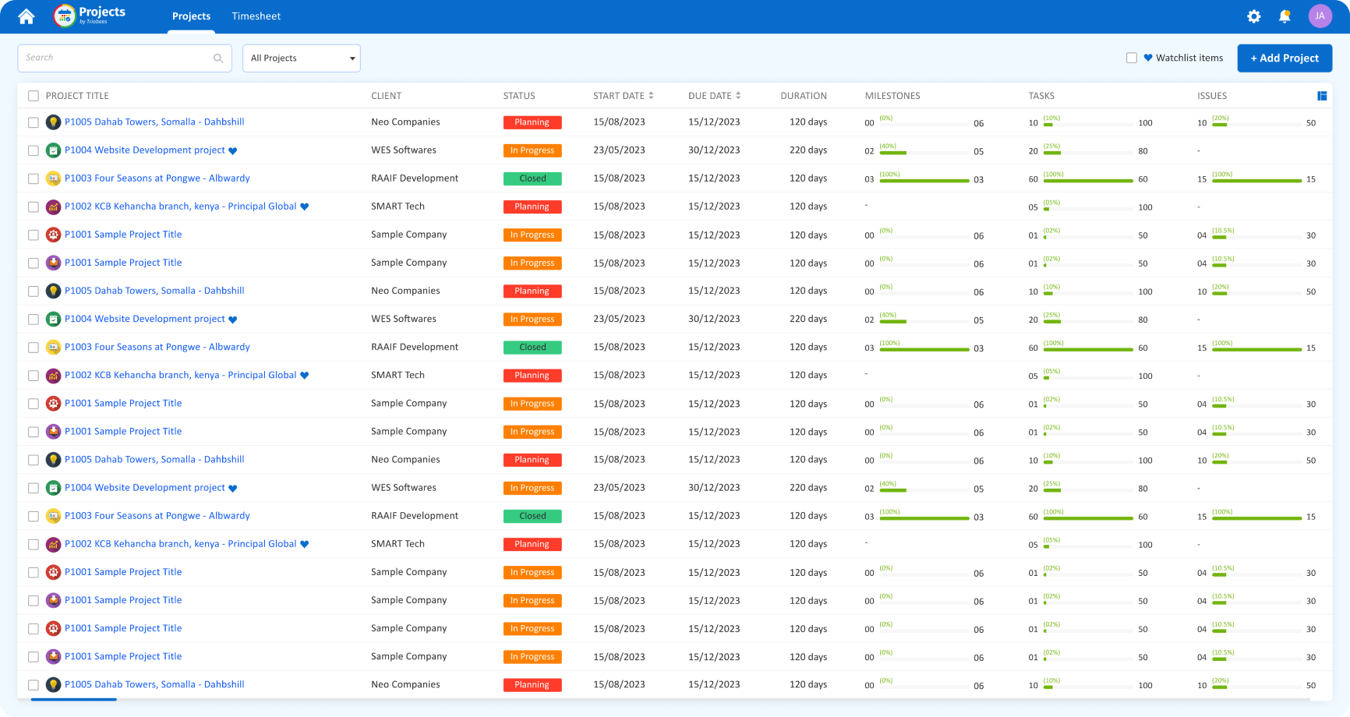Click the column layout icon in the table header

[1322, 96]
